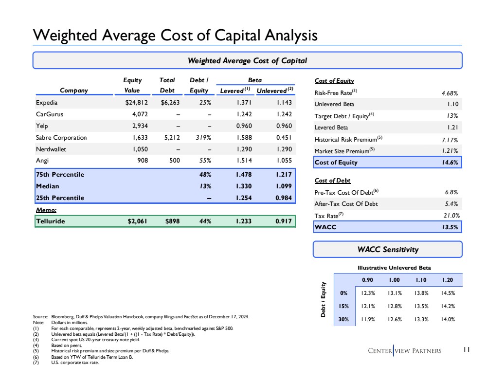
Task: Click the Unlevered beta column header
Action: 275,91
